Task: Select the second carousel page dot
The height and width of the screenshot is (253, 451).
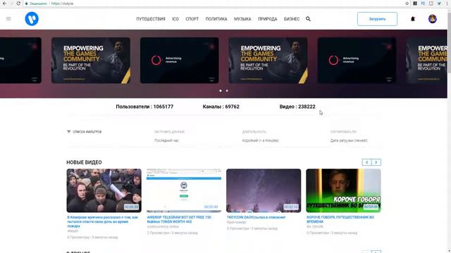Action: click(x=227, y=91)
